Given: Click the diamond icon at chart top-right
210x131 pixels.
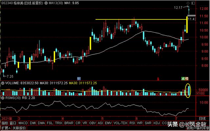Looking at the screenshot, I should pyautogui.click(x=188, y=3).
